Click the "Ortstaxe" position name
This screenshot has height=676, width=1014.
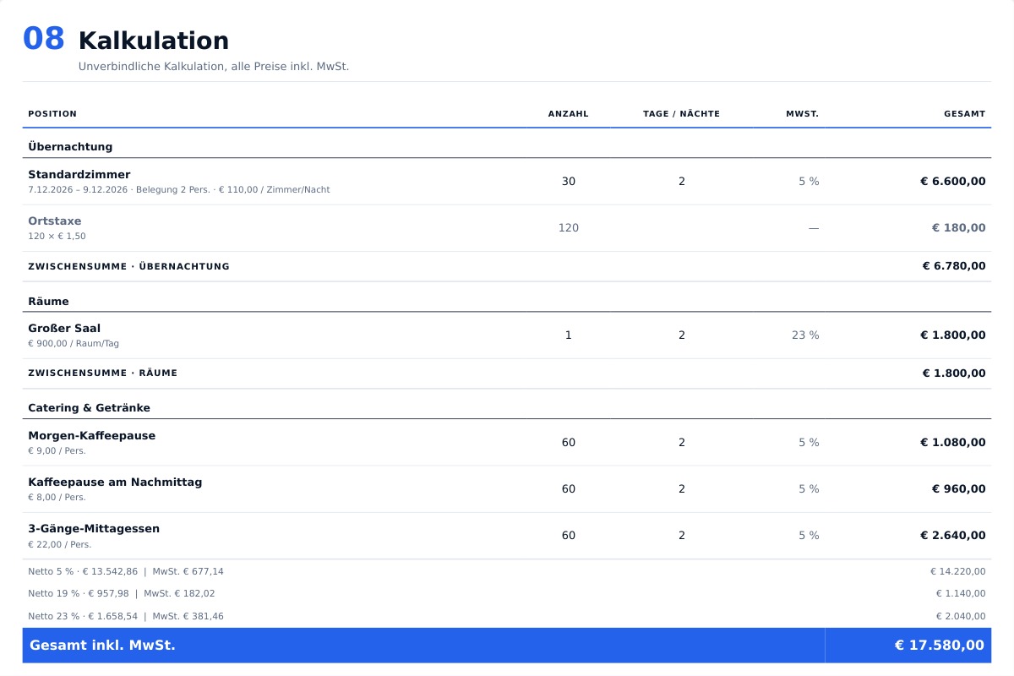pyautogui.click(x=55, y=221)
